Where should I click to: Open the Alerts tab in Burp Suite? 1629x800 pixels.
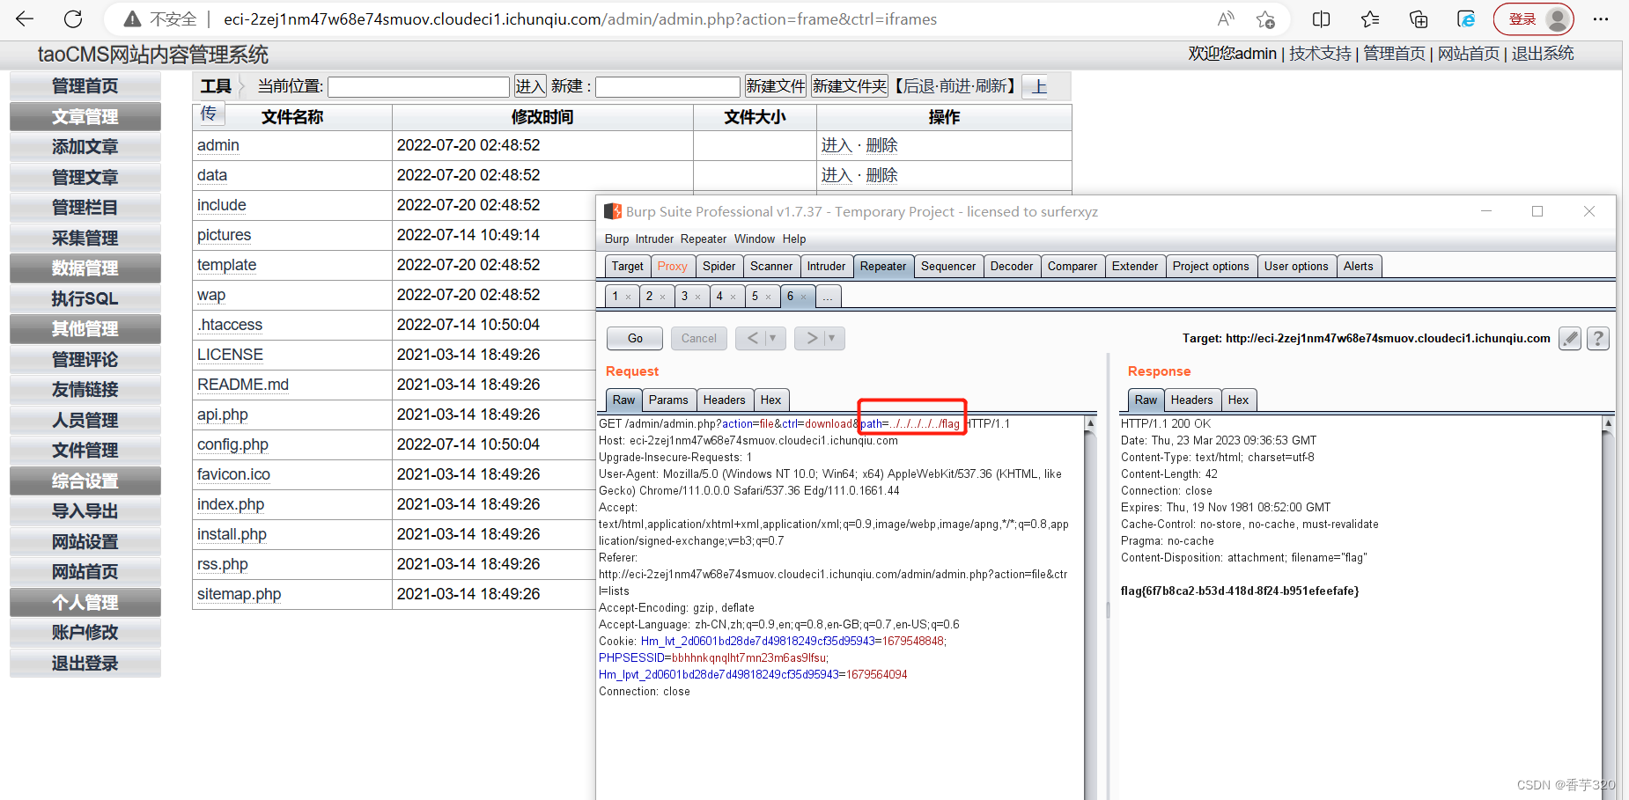point(1359,266)
